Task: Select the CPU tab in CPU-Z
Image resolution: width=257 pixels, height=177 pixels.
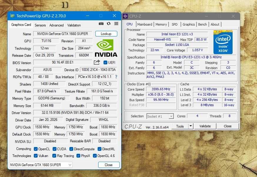Action: point(129,24)
